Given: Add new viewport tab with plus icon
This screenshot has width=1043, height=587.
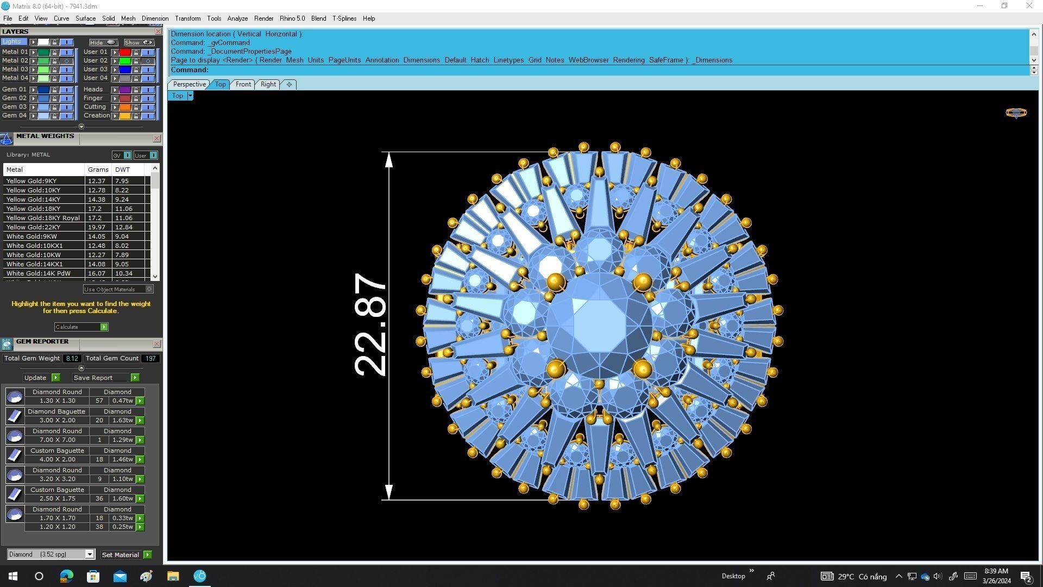Looking at the screenshot, I should pyautogui.click(x=289, y=84).
